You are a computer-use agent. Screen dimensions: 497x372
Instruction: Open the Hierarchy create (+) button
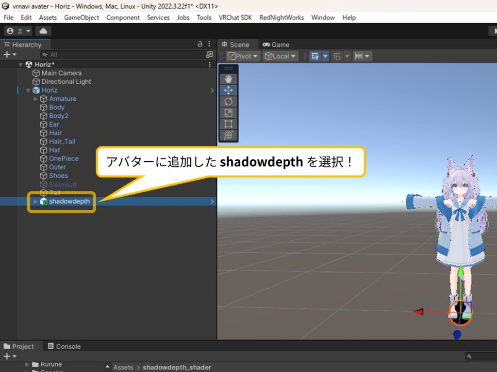[x=10, y=55]
